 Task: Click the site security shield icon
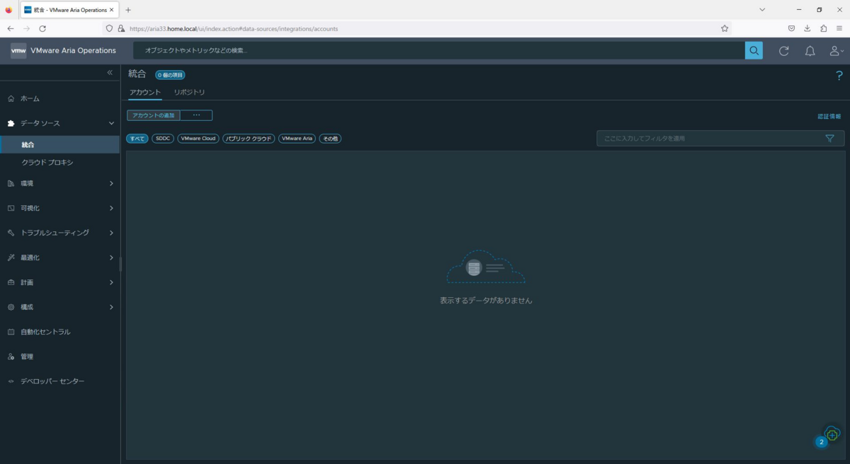point(109,28)
